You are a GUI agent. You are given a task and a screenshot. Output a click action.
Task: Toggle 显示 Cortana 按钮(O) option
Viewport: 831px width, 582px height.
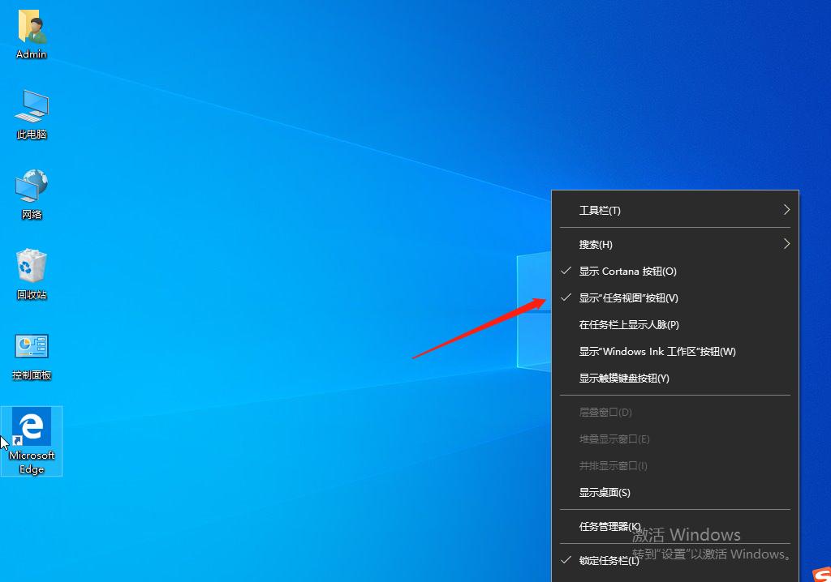(674, 272)
